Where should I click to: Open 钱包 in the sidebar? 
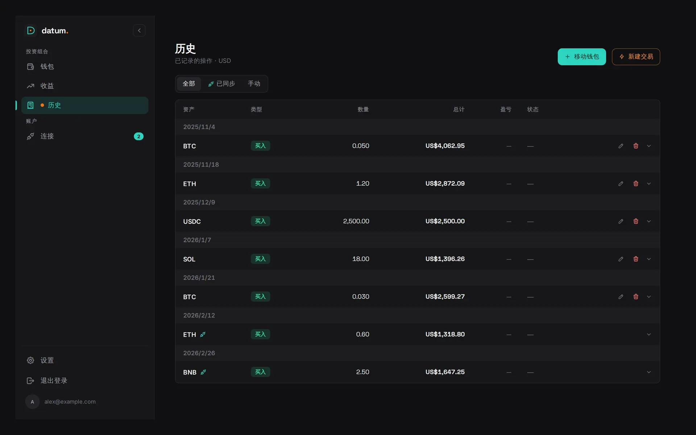(85, 66)
